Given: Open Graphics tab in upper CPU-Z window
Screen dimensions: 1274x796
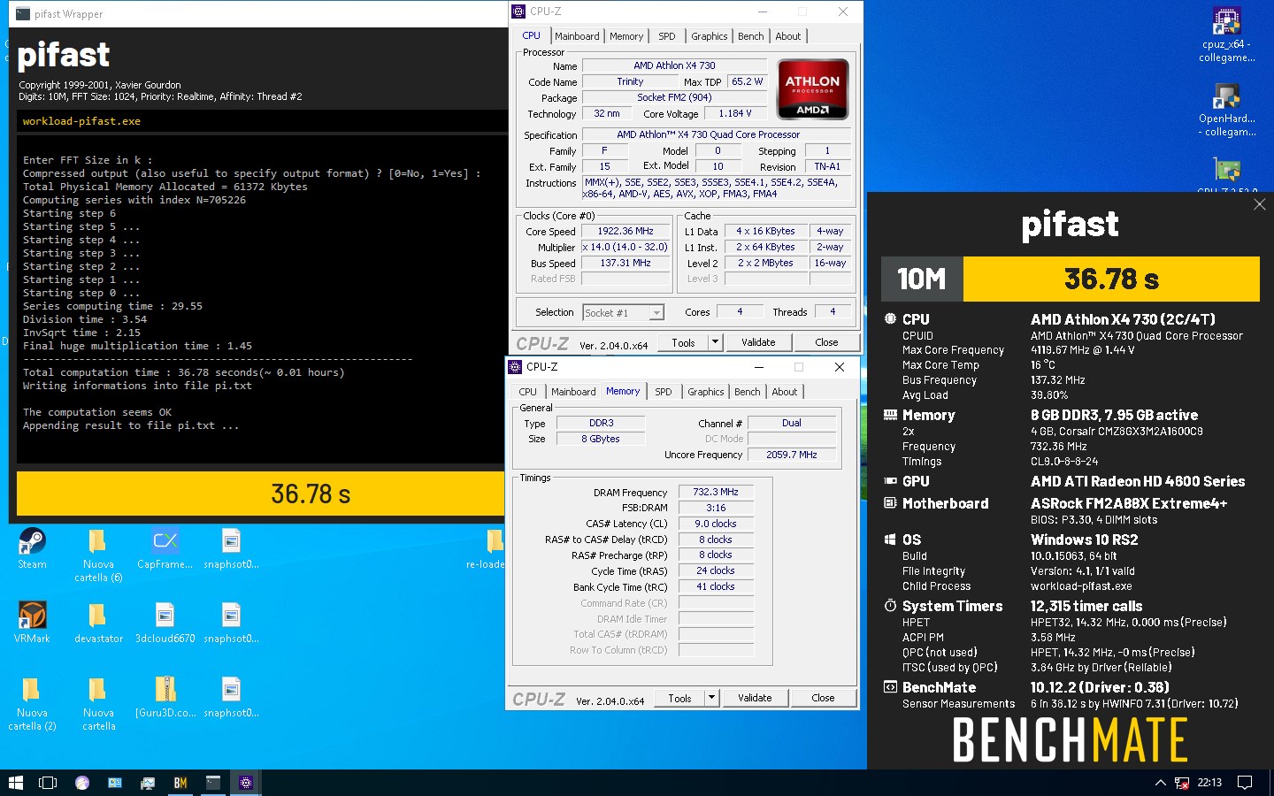Looking at the screenshot, I should tap(710, 36).
